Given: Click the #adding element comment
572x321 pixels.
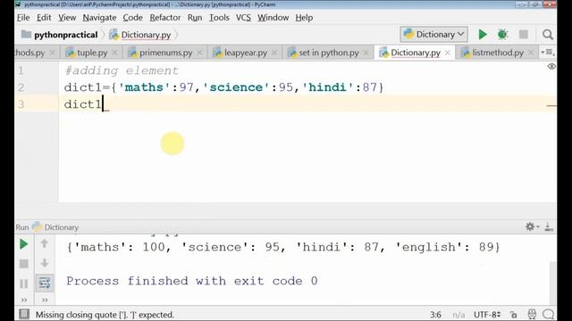Looking at the screenshot, I should pos(122,70).
